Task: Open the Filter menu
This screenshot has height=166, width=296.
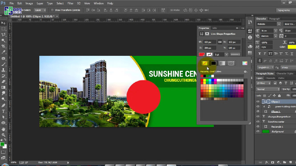Action: (70, 3)
